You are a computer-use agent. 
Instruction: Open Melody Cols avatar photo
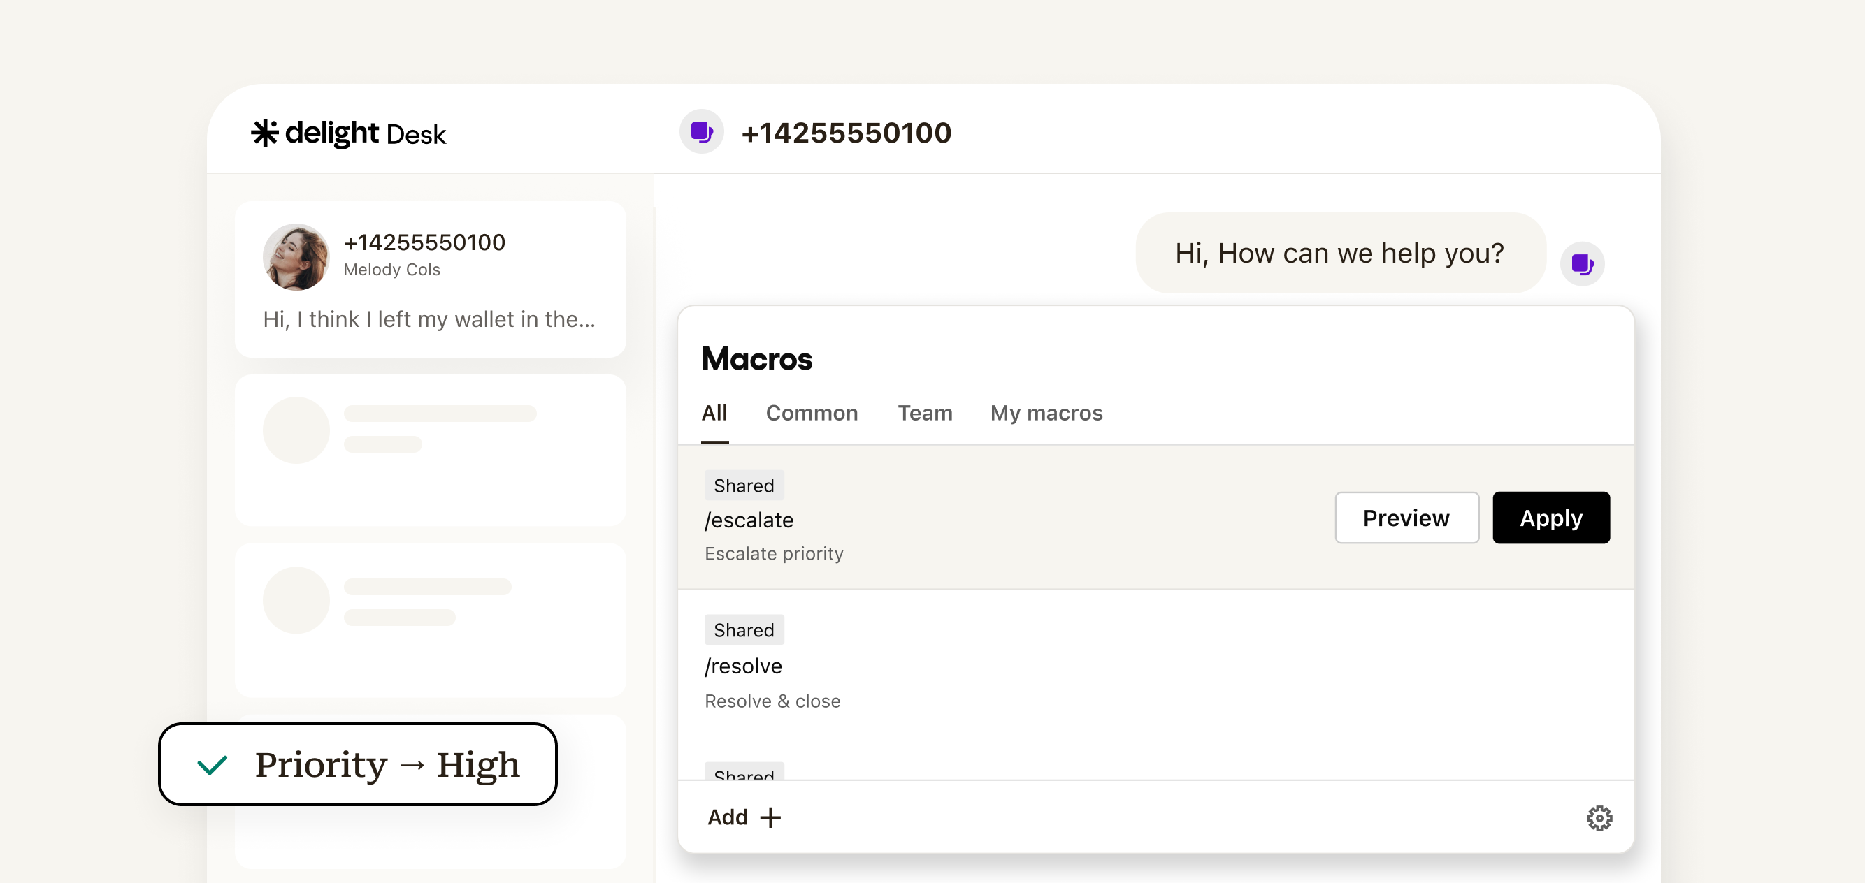coord(296,256)
